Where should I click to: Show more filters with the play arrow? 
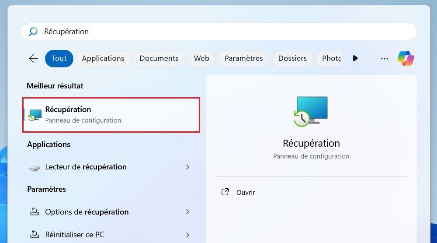coord(355,58)
